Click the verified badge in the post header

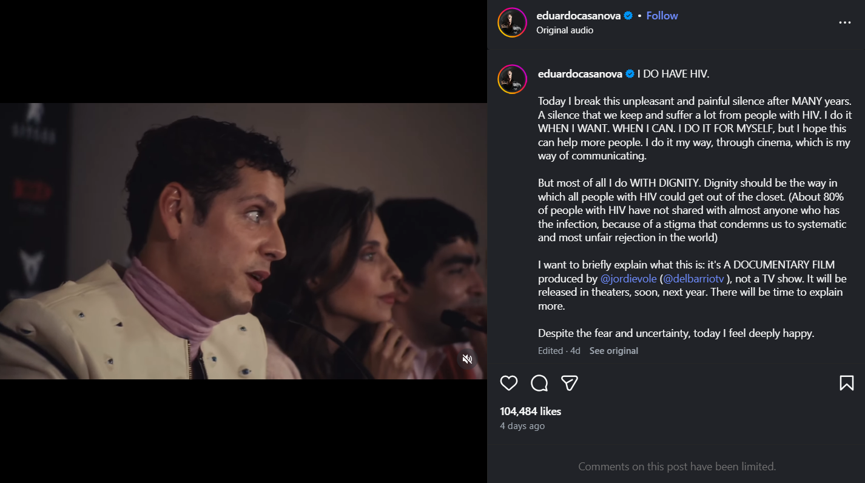[628, 16]
